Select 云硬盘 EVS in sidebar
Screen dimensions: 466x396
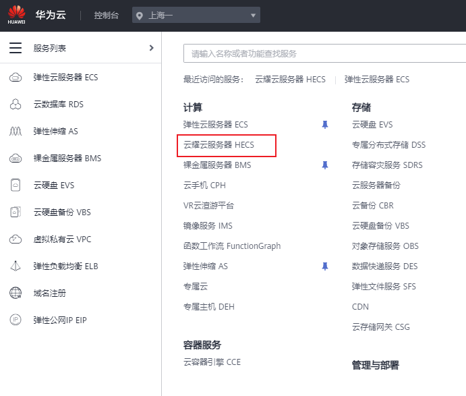(54, 186)
